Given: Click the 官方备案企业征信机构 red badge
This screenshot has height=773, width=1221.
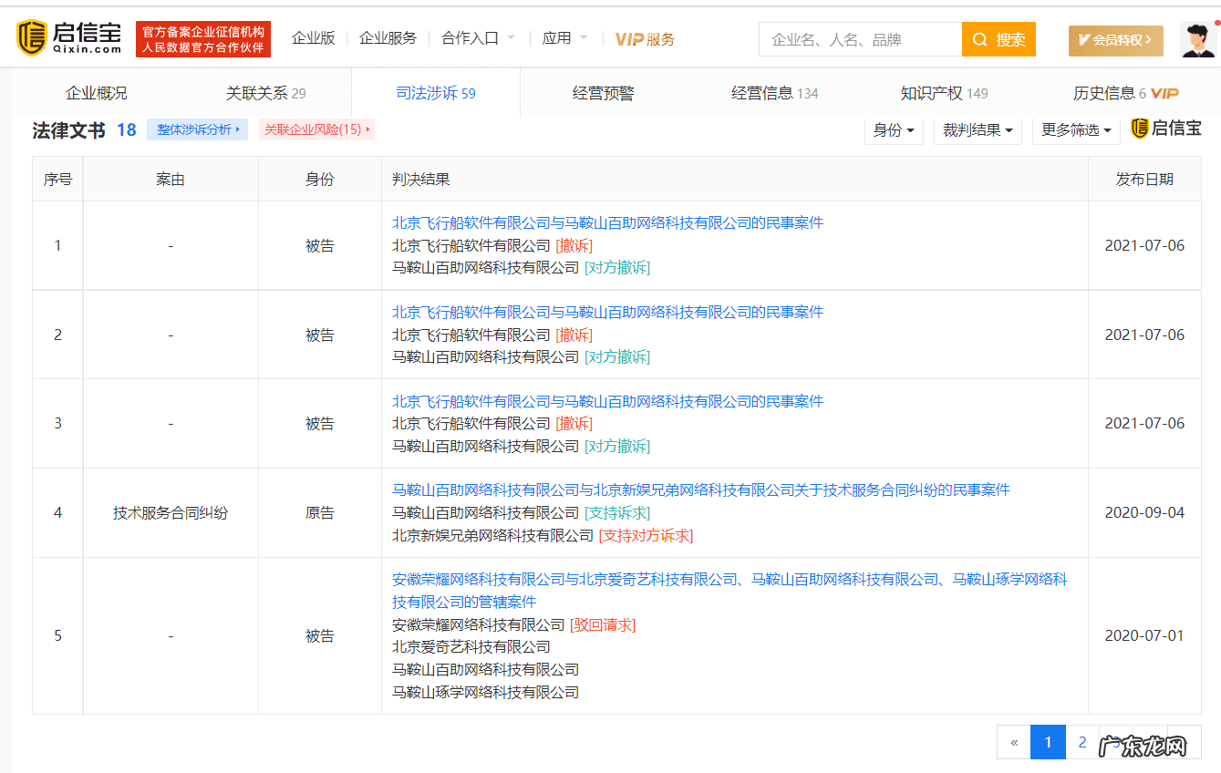Looking at the screenshot, I should point(202,39).
